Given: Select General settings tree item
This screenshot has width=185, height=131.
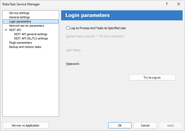Looking at the screenshot, I should [19, 17].
